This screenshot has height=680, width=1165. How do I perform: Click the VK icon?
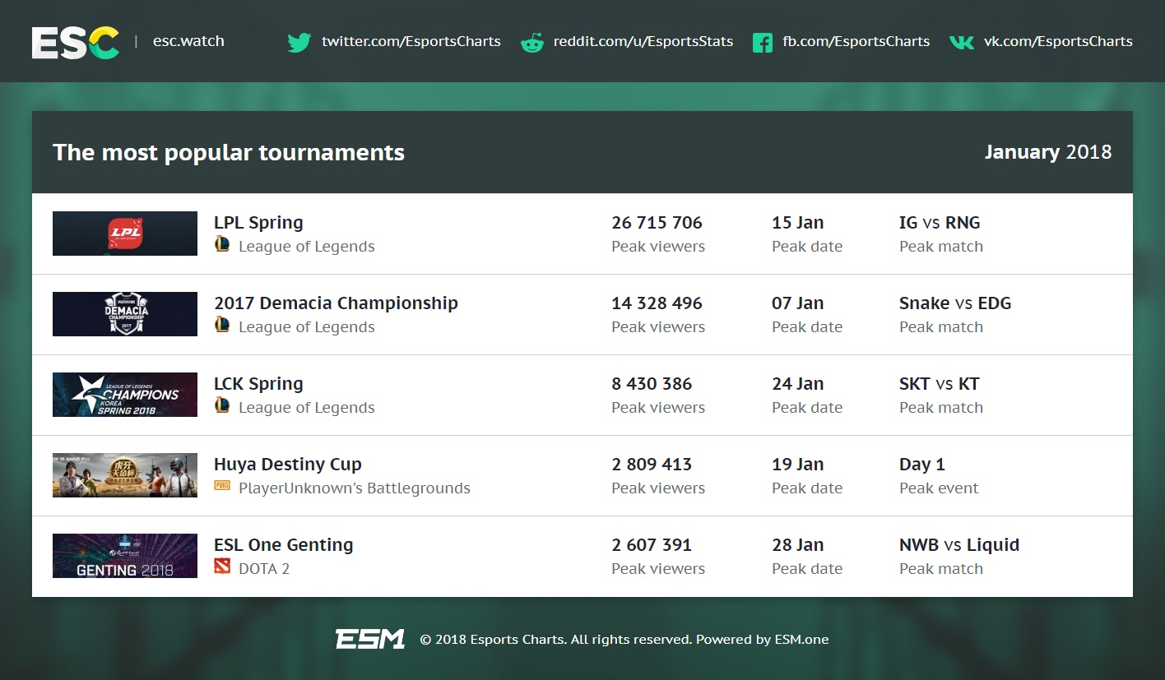pos(961,42)
